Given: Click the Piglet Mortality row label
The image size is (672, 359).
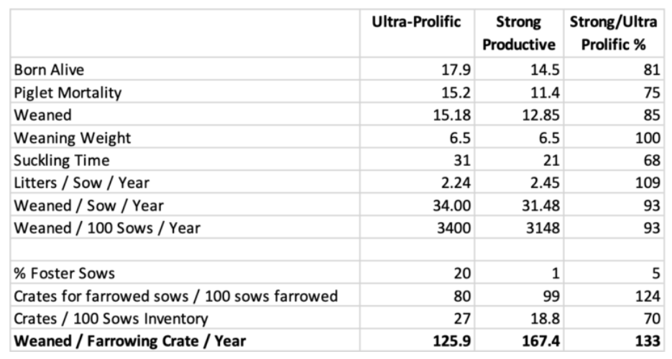Looking at the screenshot, I should tap(68, 93).
